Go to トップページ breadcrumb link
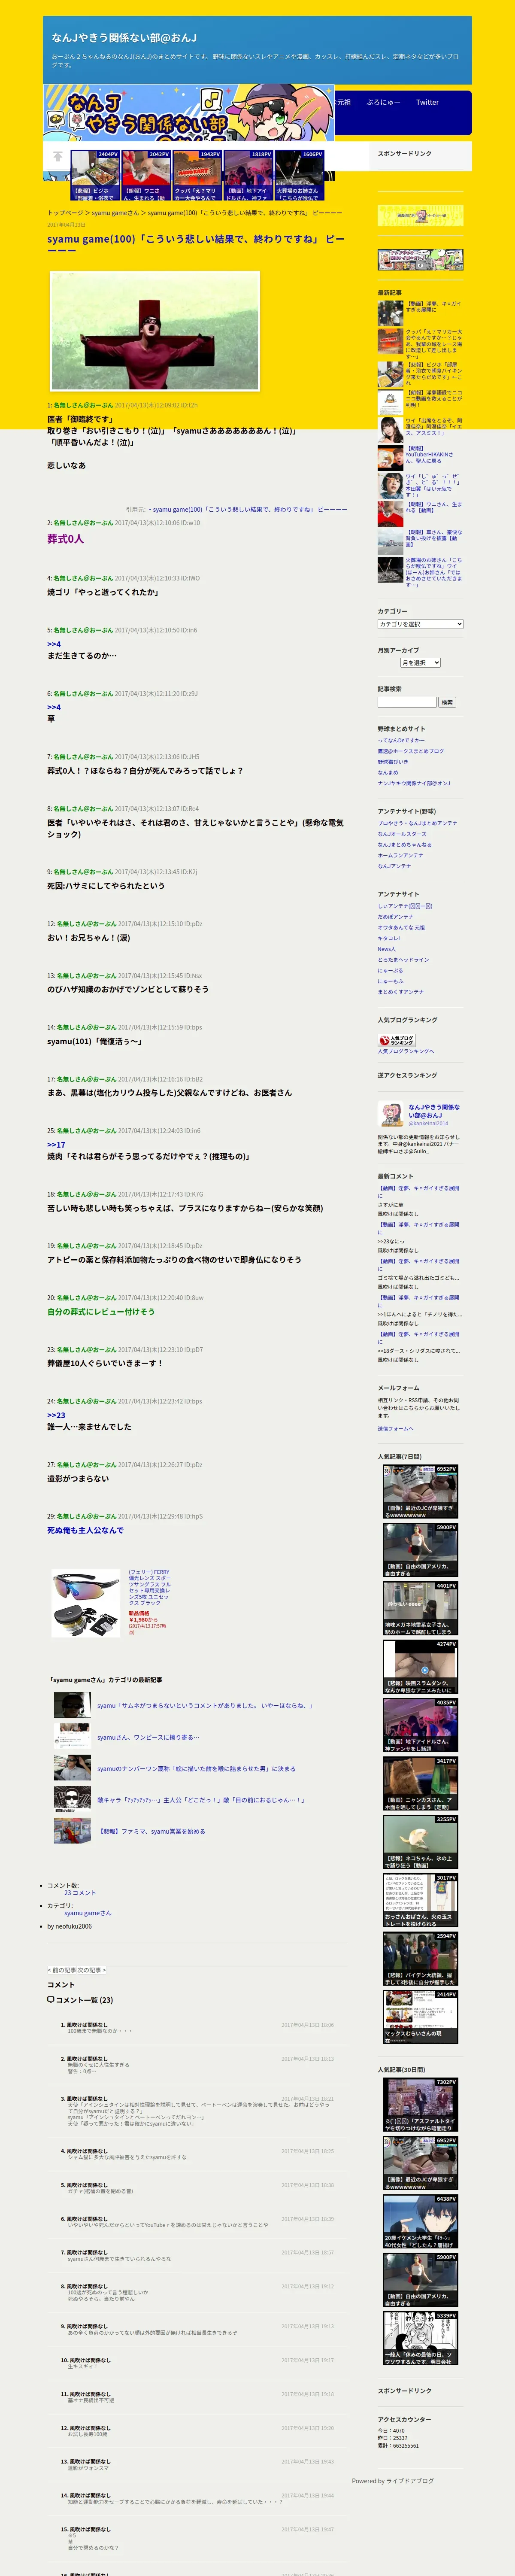 coord(65,213)
